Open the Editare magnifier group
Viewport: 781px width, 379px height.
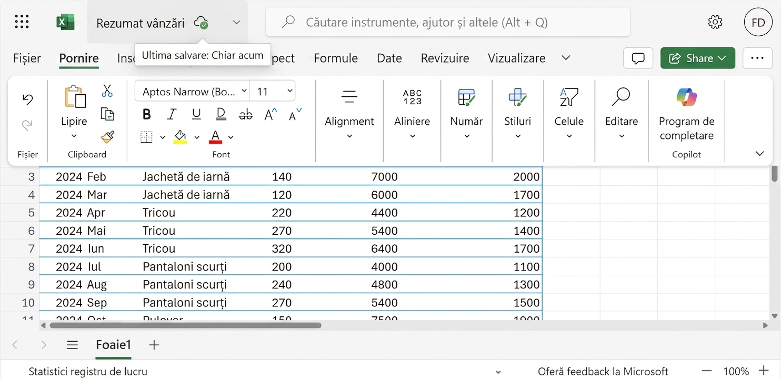621,97
